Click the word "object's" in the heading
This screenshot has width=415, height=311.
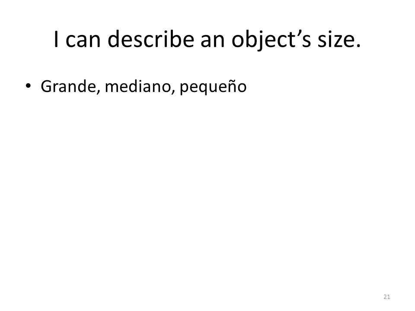pyautogui.click(x=271, y=40)
